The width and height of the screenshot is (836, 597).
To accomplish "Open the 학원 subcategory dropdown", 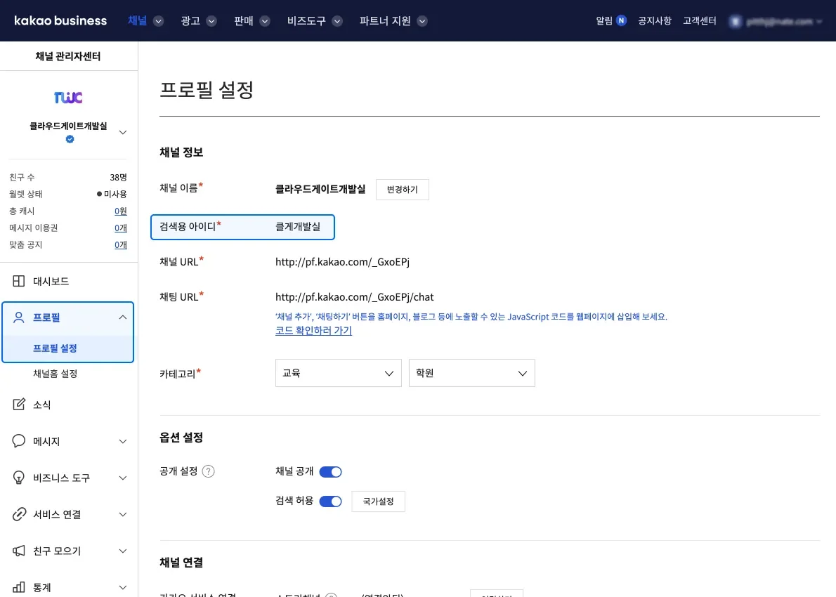I will click(471, 372).
